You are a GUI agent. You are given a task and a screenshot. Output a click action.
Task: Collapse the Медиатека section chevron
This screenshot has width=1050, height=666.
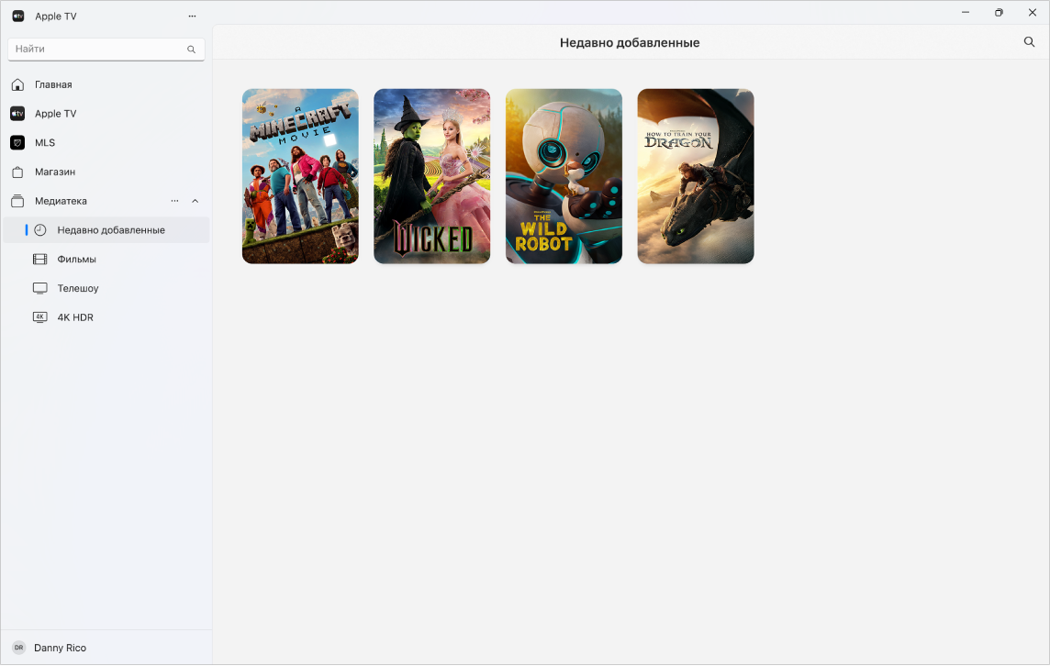point(195,201)
